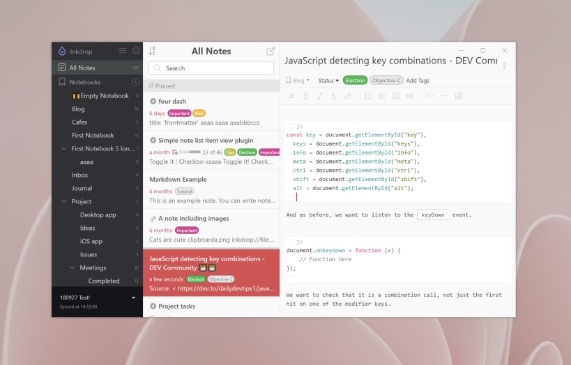
Task: Insert a horizontal rule
Action: coord(444,95)
